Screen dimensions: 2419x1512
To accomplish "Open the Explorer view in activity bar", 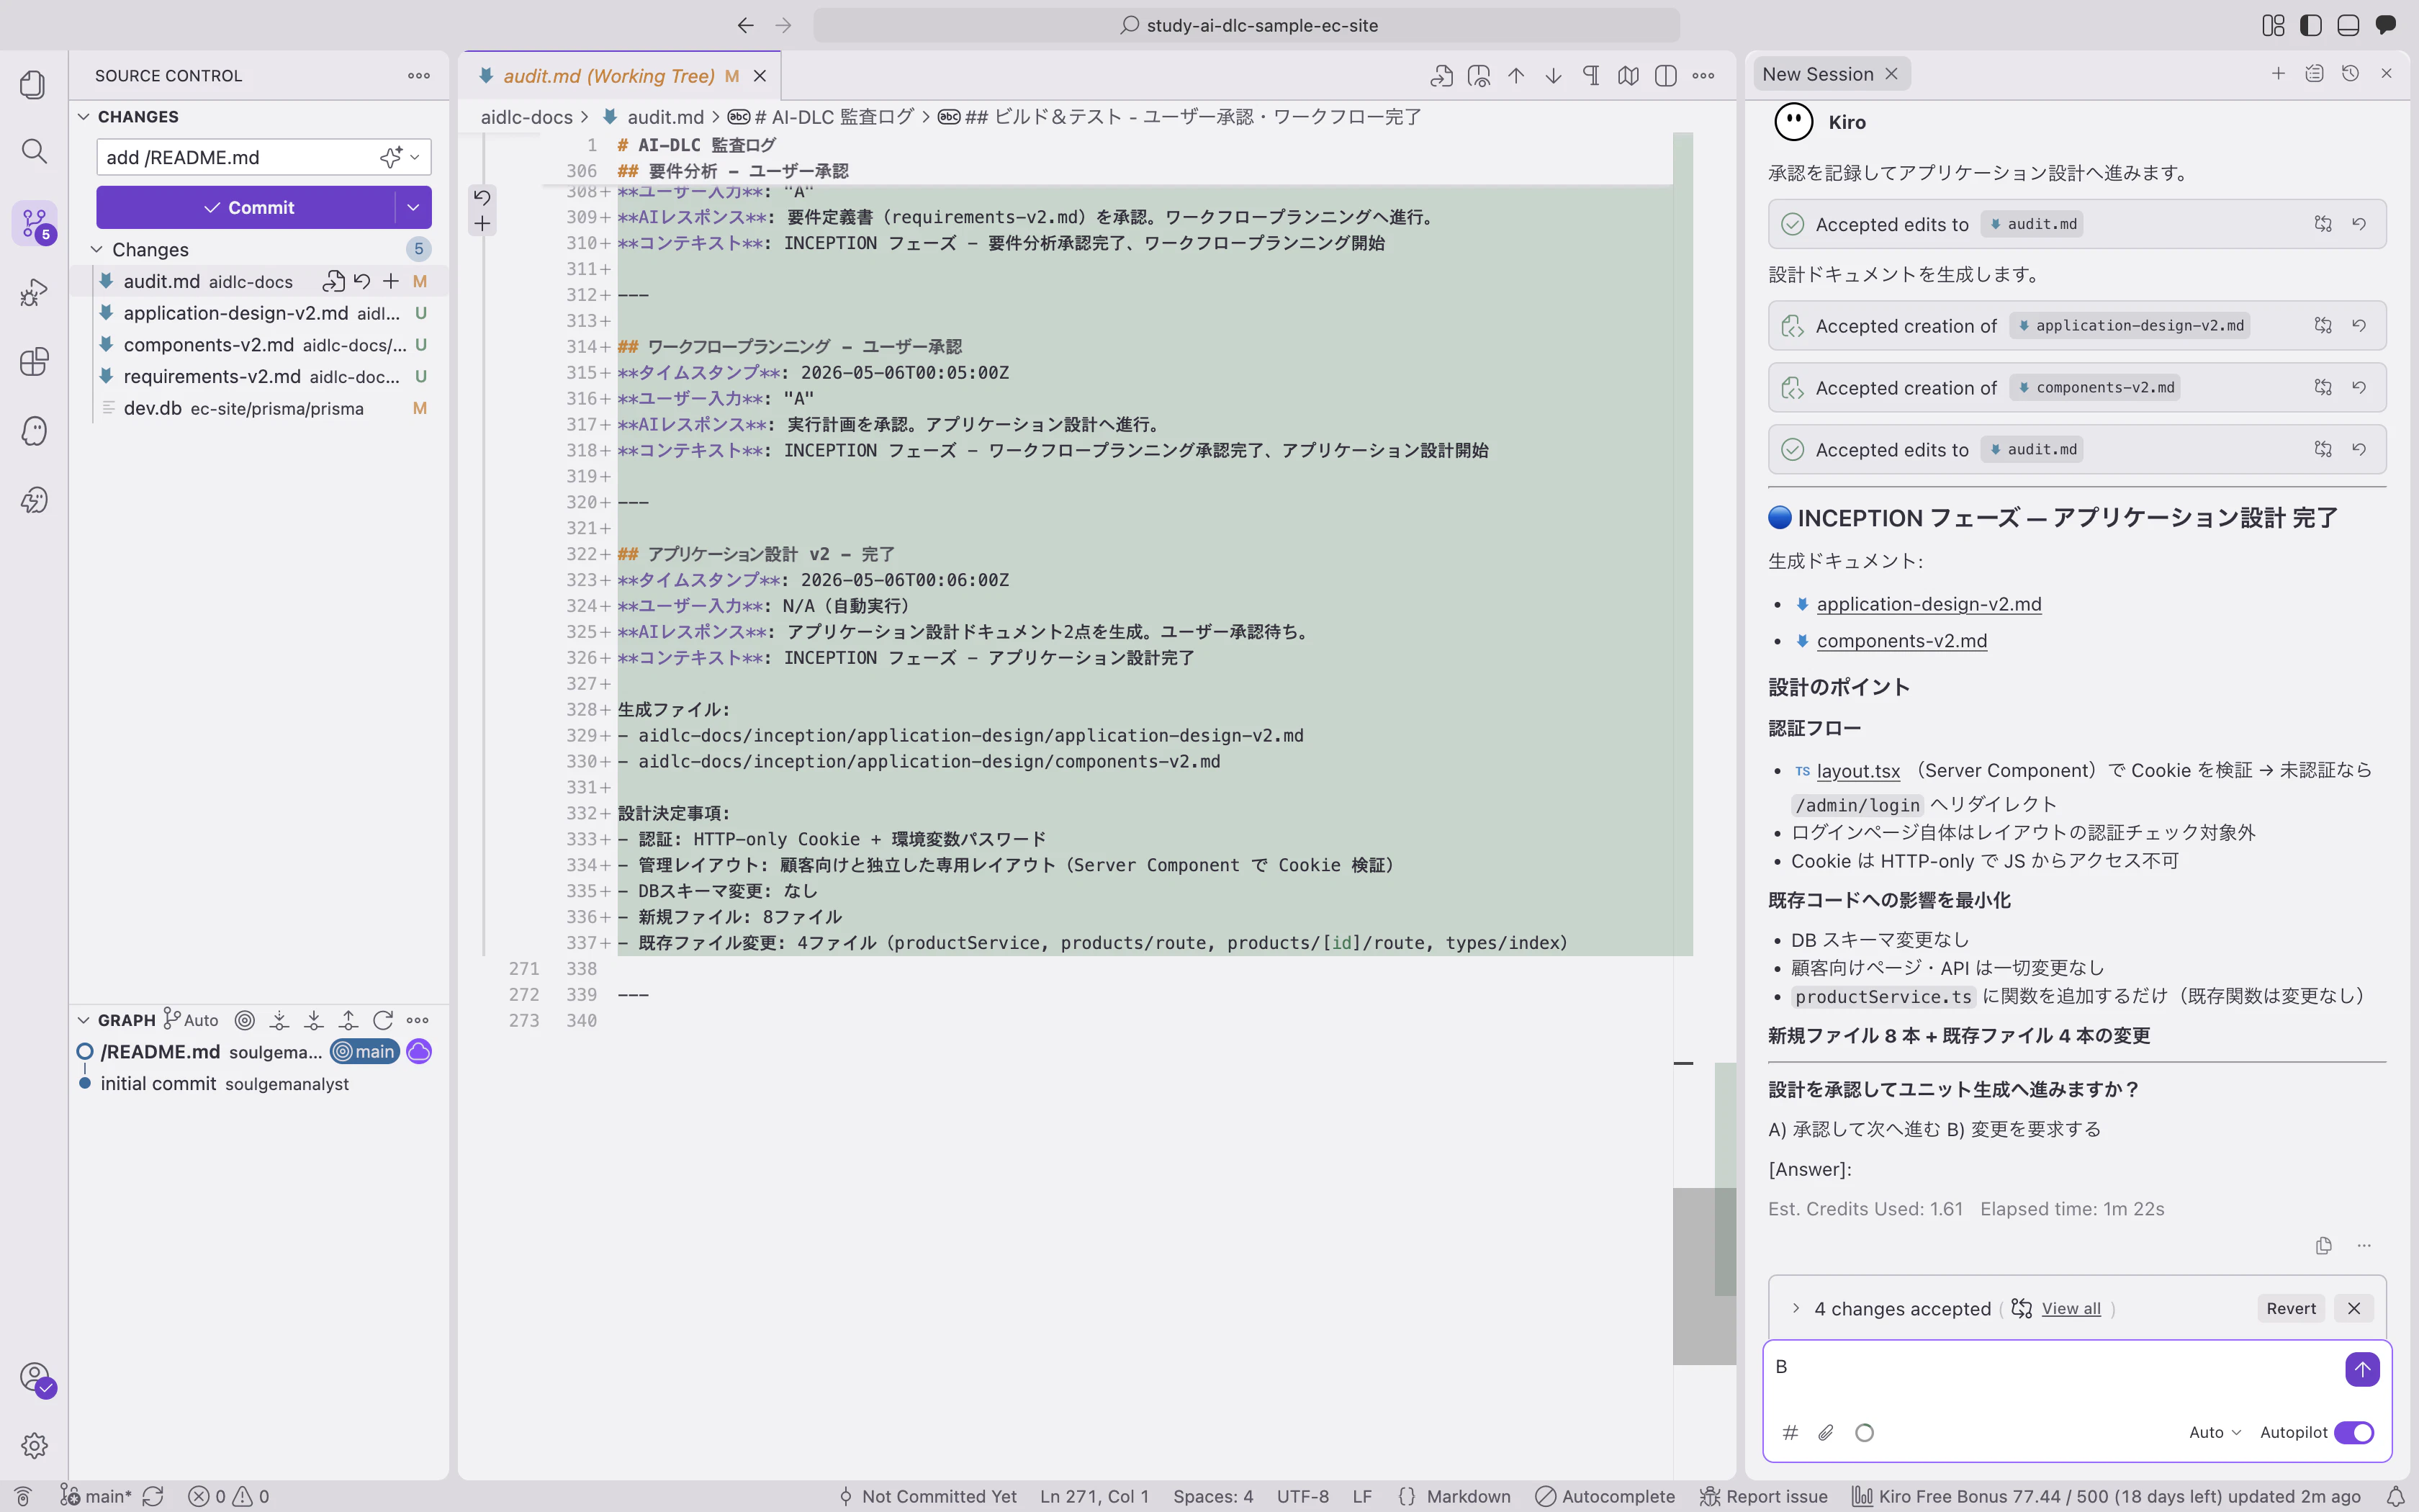I will click(x=34, y=84).
